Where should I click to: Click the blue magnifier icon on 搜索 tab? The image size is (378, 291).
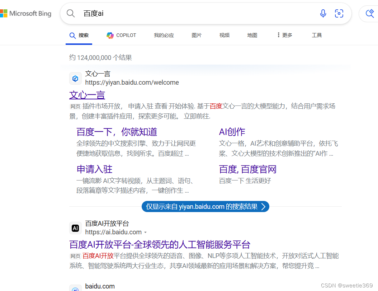point(72,36)
